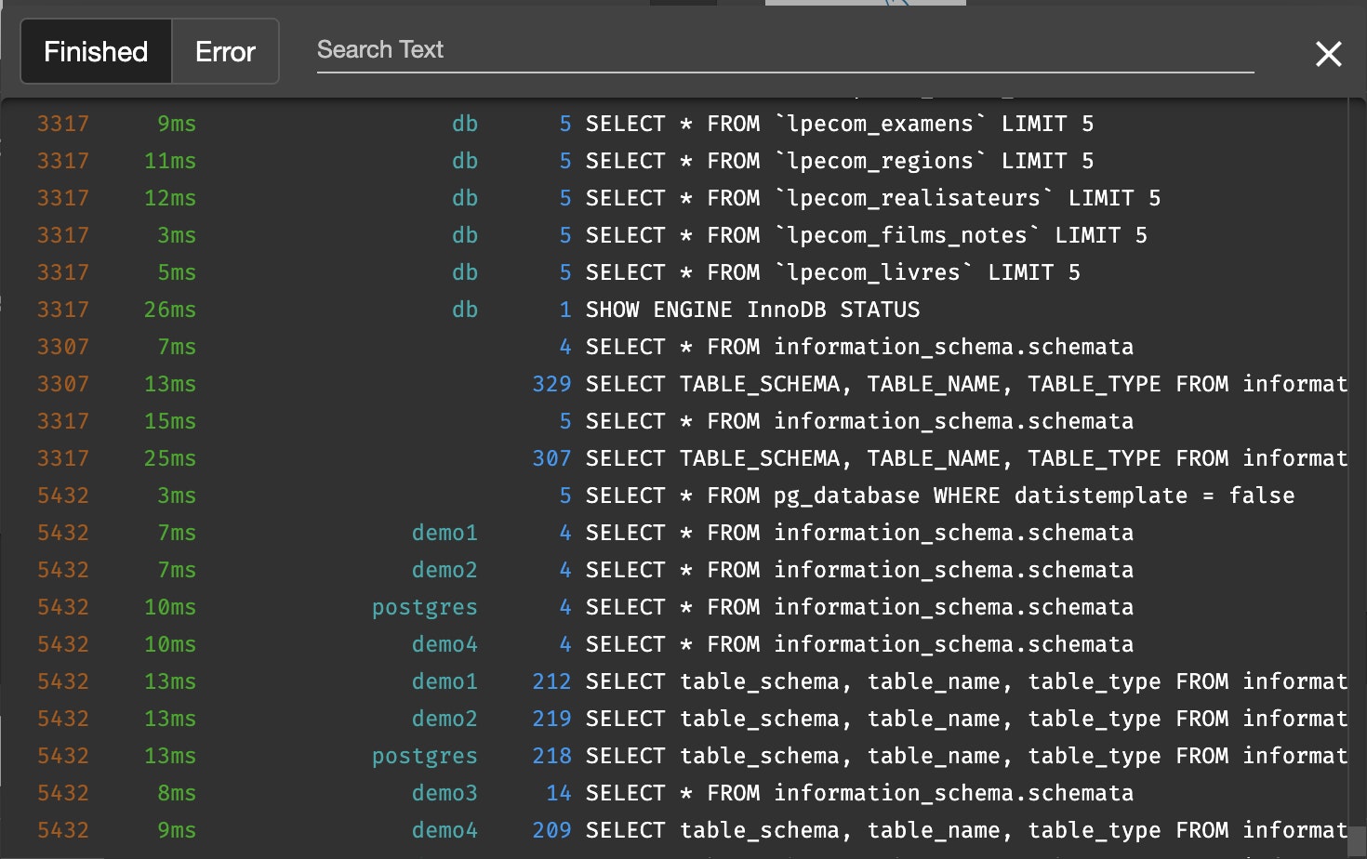
Task: Click the 329 row count value
Action: 551,384
